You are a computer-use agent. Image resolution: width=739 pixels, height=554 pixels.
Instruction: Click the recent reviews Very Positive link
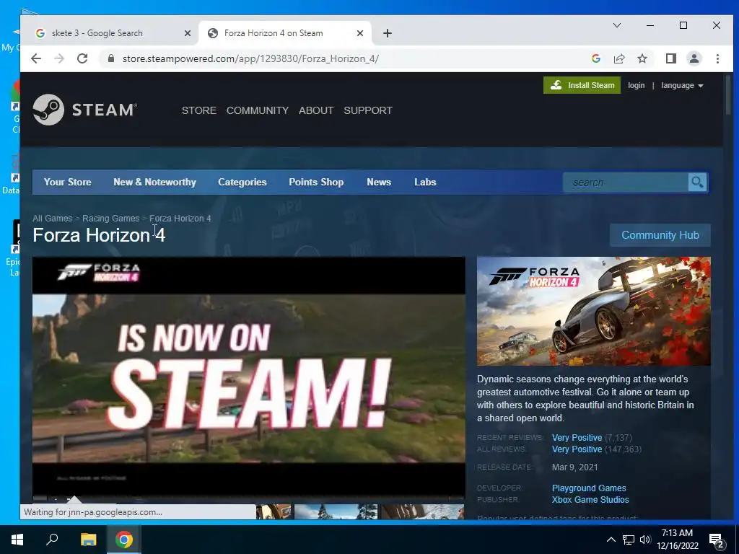577,438
